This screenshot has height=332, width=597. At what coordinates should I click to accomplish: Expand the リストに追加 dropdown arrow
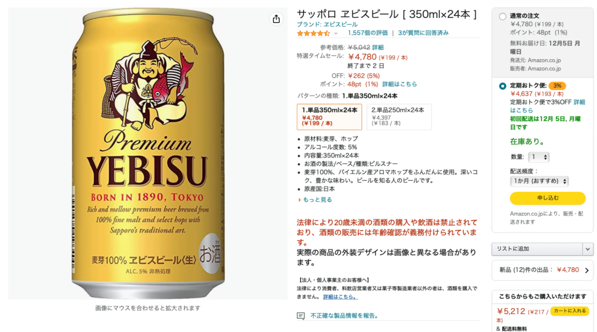click(x=588, y=249)
